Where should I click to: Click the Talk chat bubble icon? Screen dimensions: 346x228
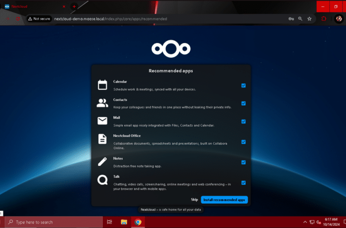click(x=102, y=180)
